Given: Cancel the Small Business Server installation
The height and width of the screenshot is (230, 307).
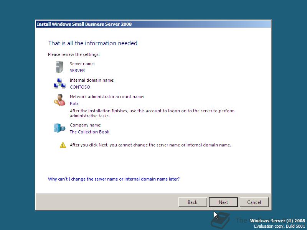Looking at the screenshot, I should 254,202.
